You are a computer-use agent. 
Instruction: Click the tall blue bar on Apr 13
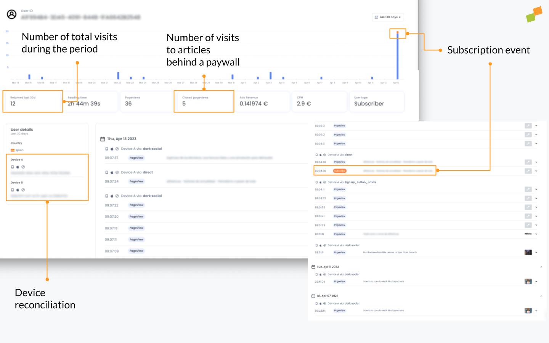coord(398,53)
